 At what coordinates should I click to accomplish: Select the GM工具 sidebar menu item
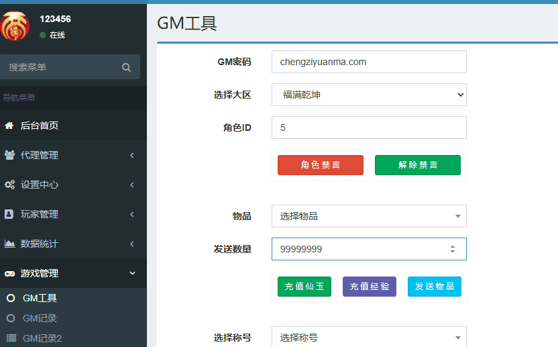[x=40, y=298]
